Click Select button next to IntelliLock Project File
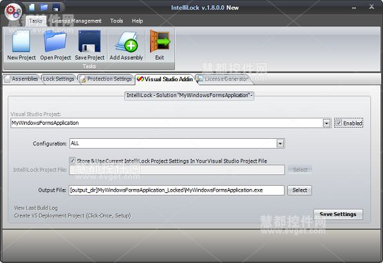This screenshot has height=263, width=383. point(300,170)
